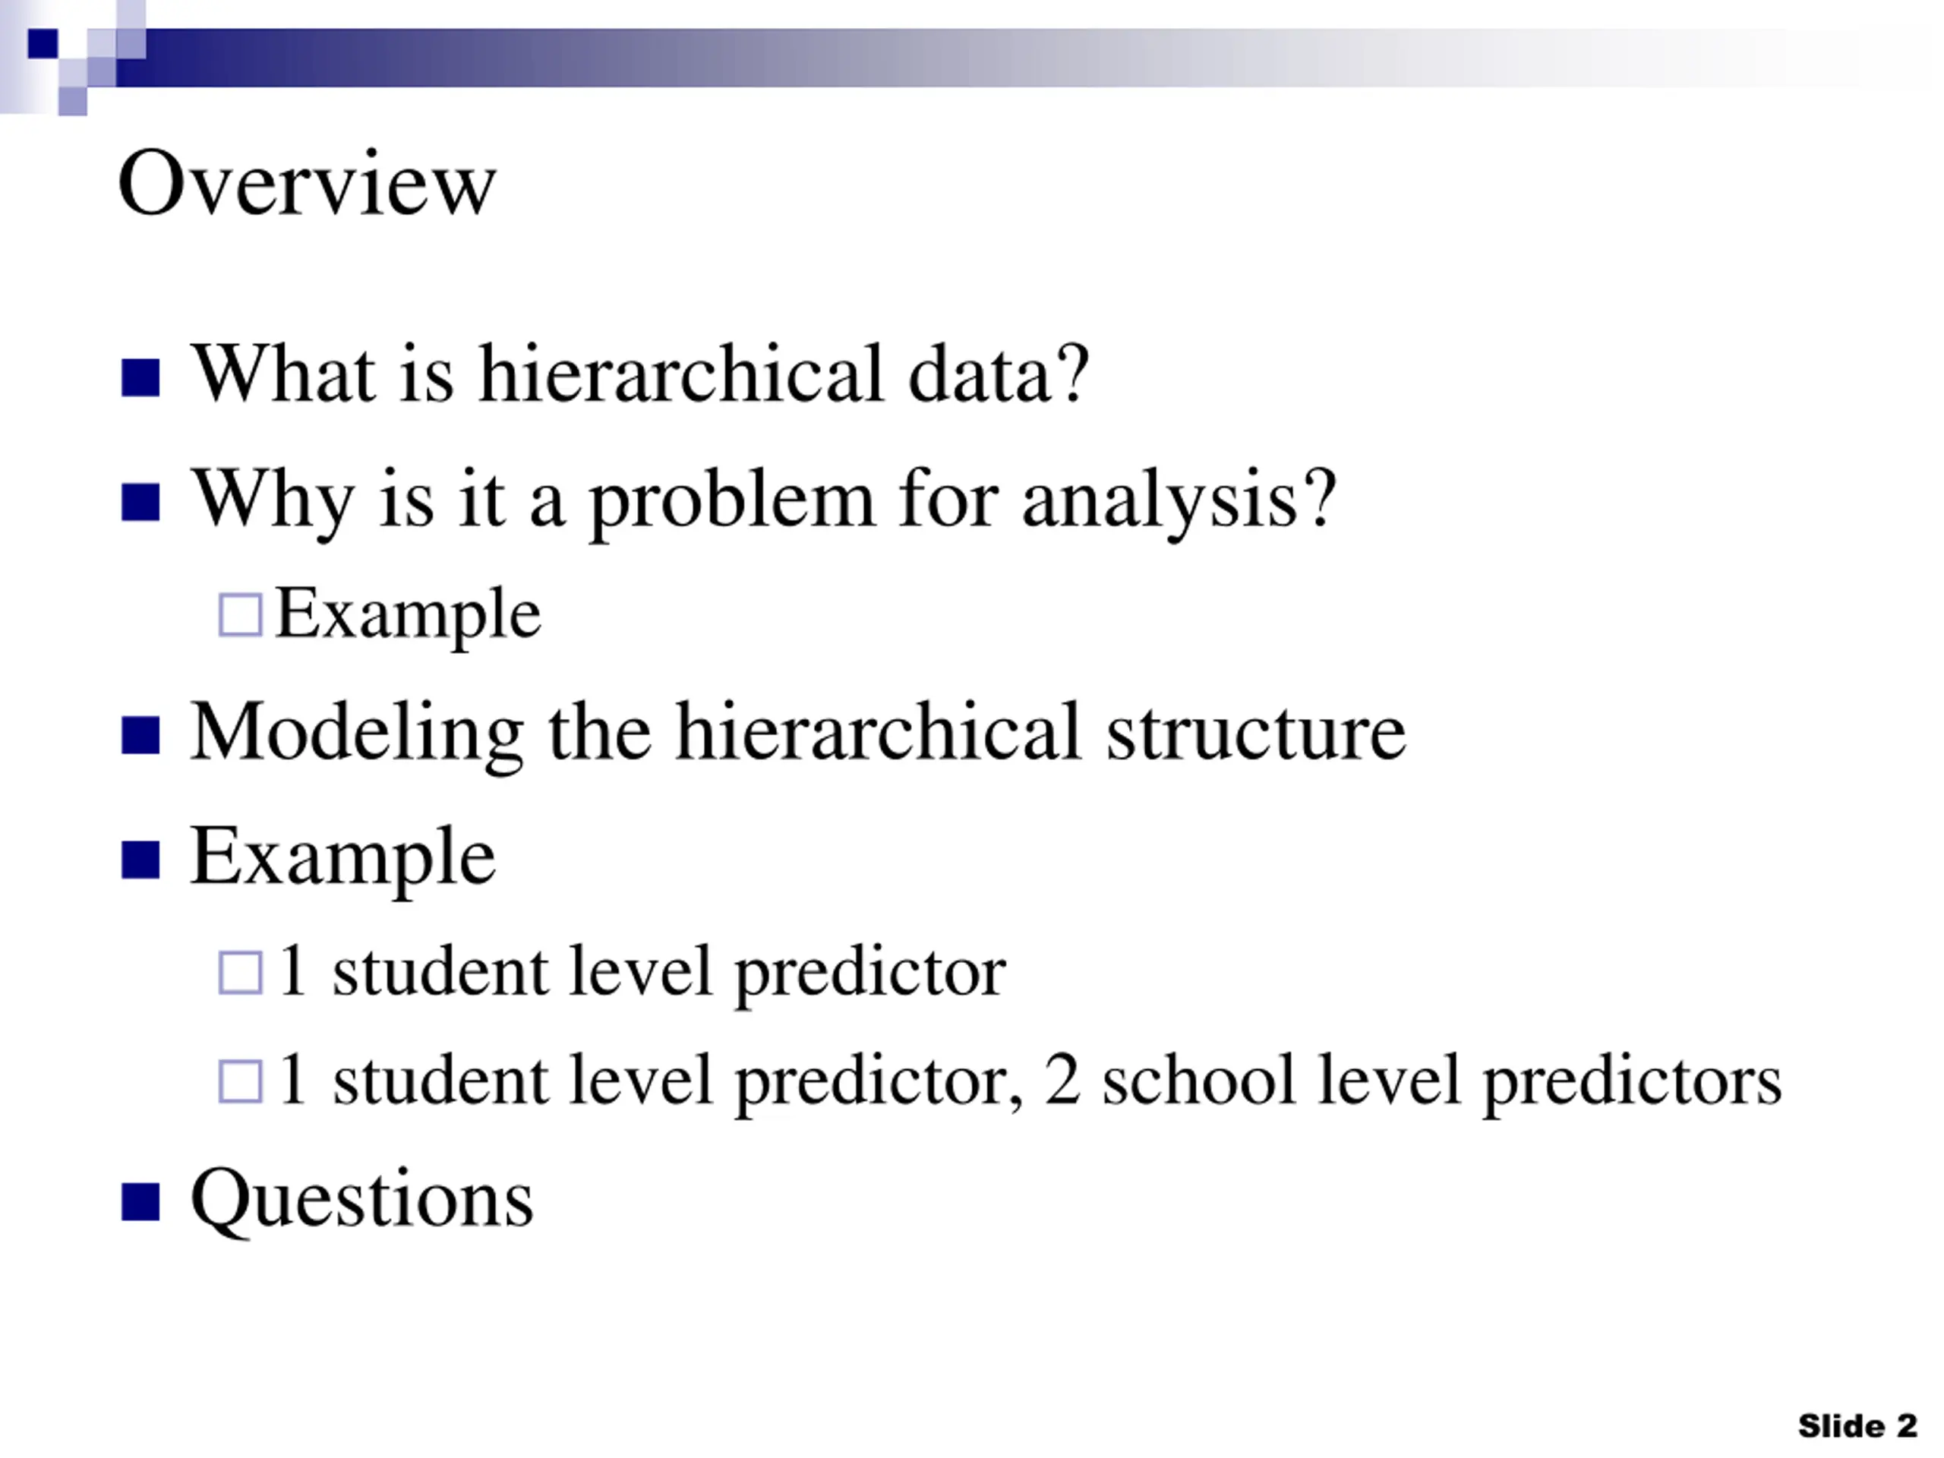Screen dimensions: 1944x1458
Task: Select the "Modeling the hierarchical structure" text
Action: [x=798, y=731]
